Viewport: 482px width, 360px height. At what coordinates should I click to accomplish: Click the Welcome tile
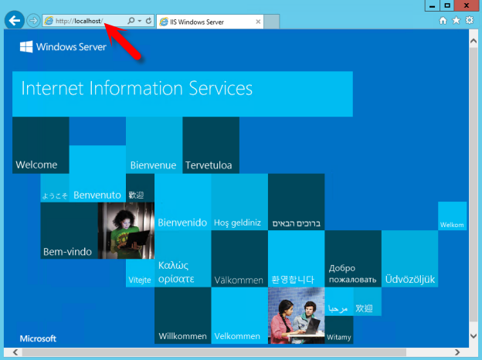pos(40,145)
